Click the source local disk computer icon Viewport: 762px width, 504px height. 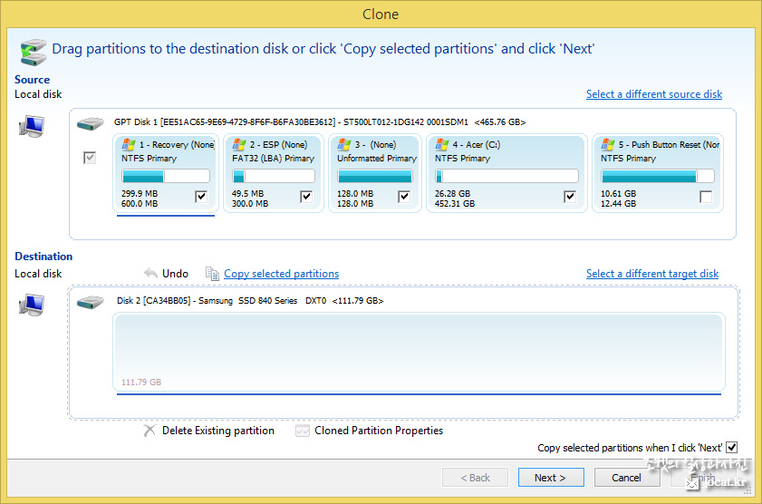pos(32,127)
